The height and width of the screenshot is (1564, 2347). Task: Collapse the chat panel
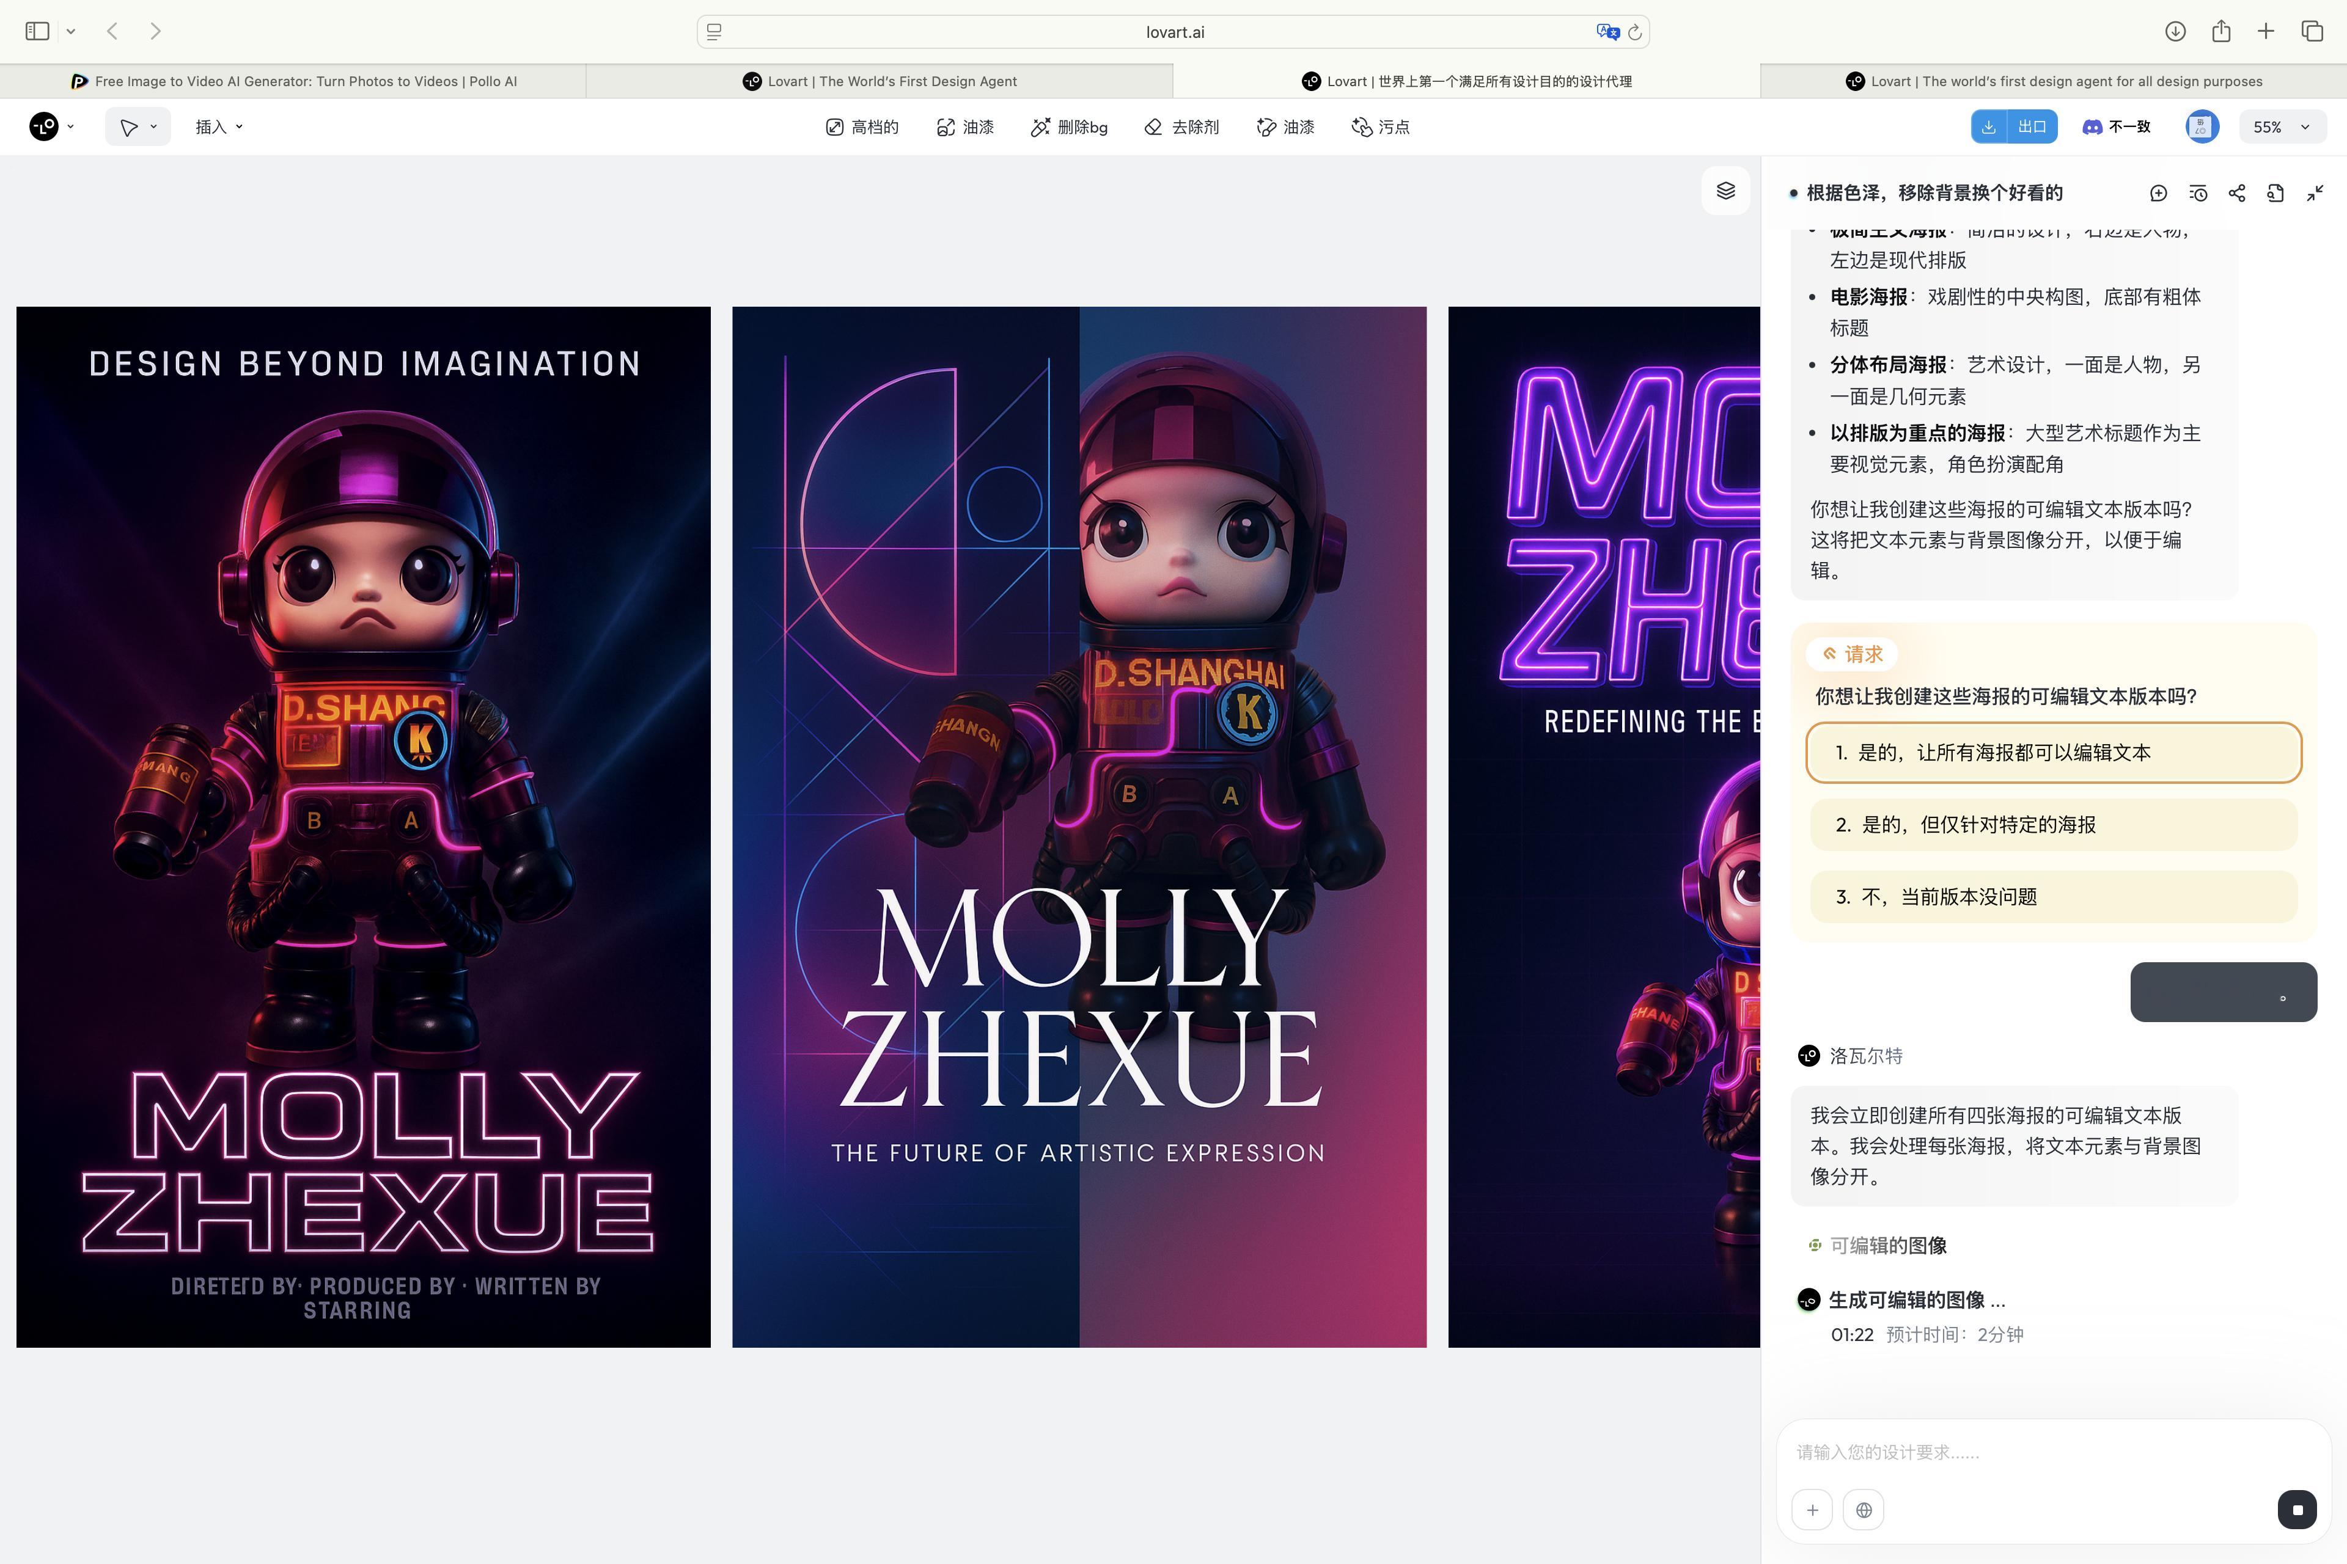(2315, 194)
